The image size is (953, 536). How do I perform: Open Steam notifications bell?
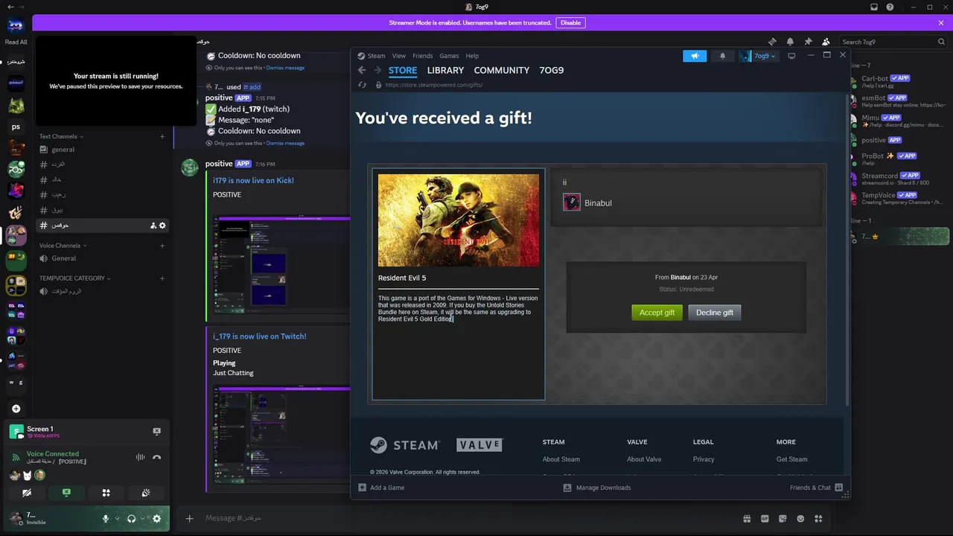point(722,56)
